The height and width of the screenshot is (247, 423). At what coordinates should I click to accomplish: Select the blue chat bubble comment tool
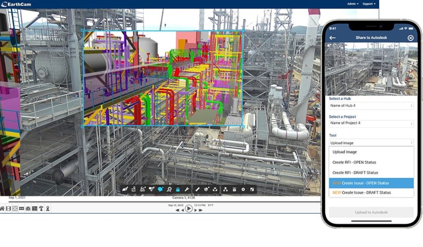point(160,189)
